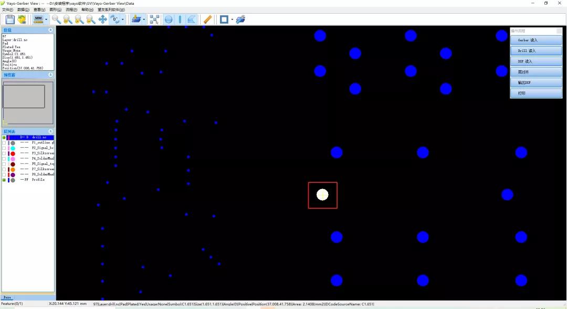Toggle visibility of Profile layer
567x309 pixels.
coord(4,180)
